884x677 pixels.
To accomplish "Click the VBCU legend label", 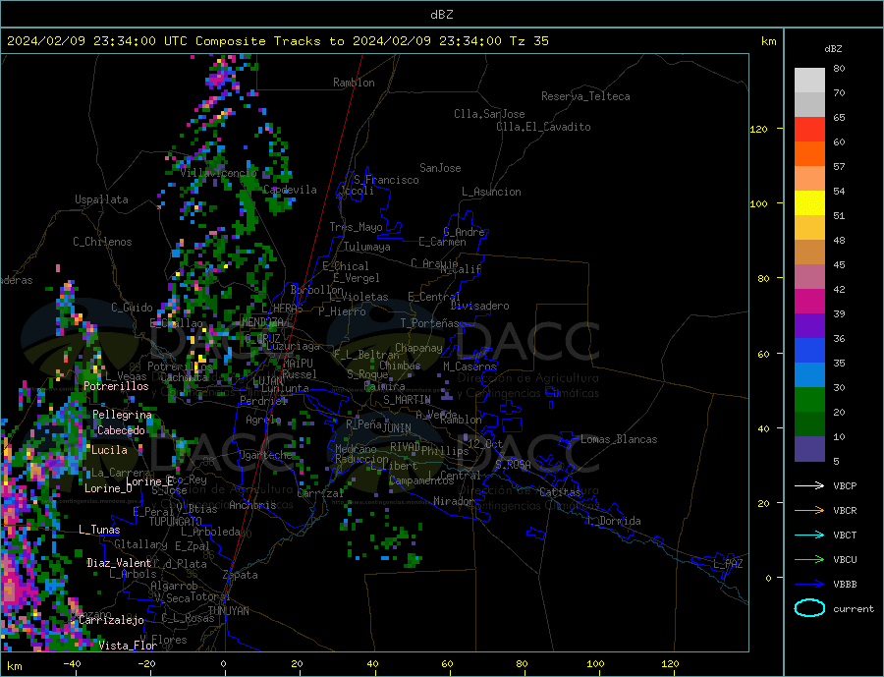I will (845, 560).
